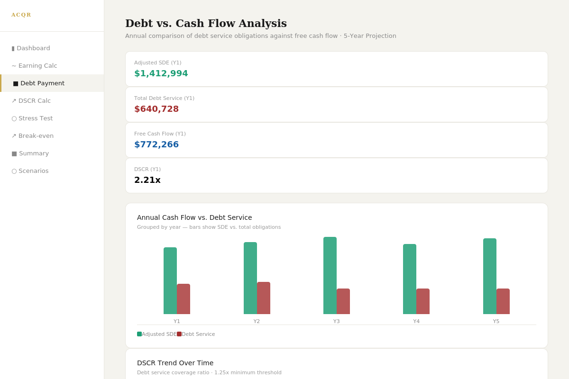Open the Dashboard menu item

coord(52,48)
